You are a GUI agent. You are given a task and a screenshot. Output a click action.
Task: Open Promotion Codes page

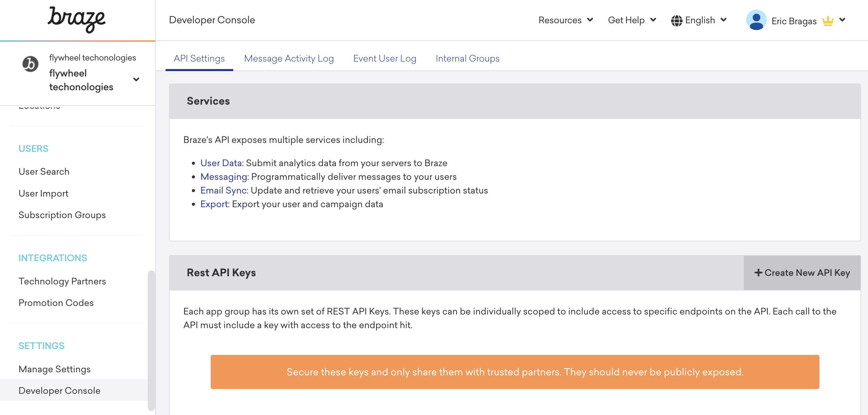tap(56, 303)
